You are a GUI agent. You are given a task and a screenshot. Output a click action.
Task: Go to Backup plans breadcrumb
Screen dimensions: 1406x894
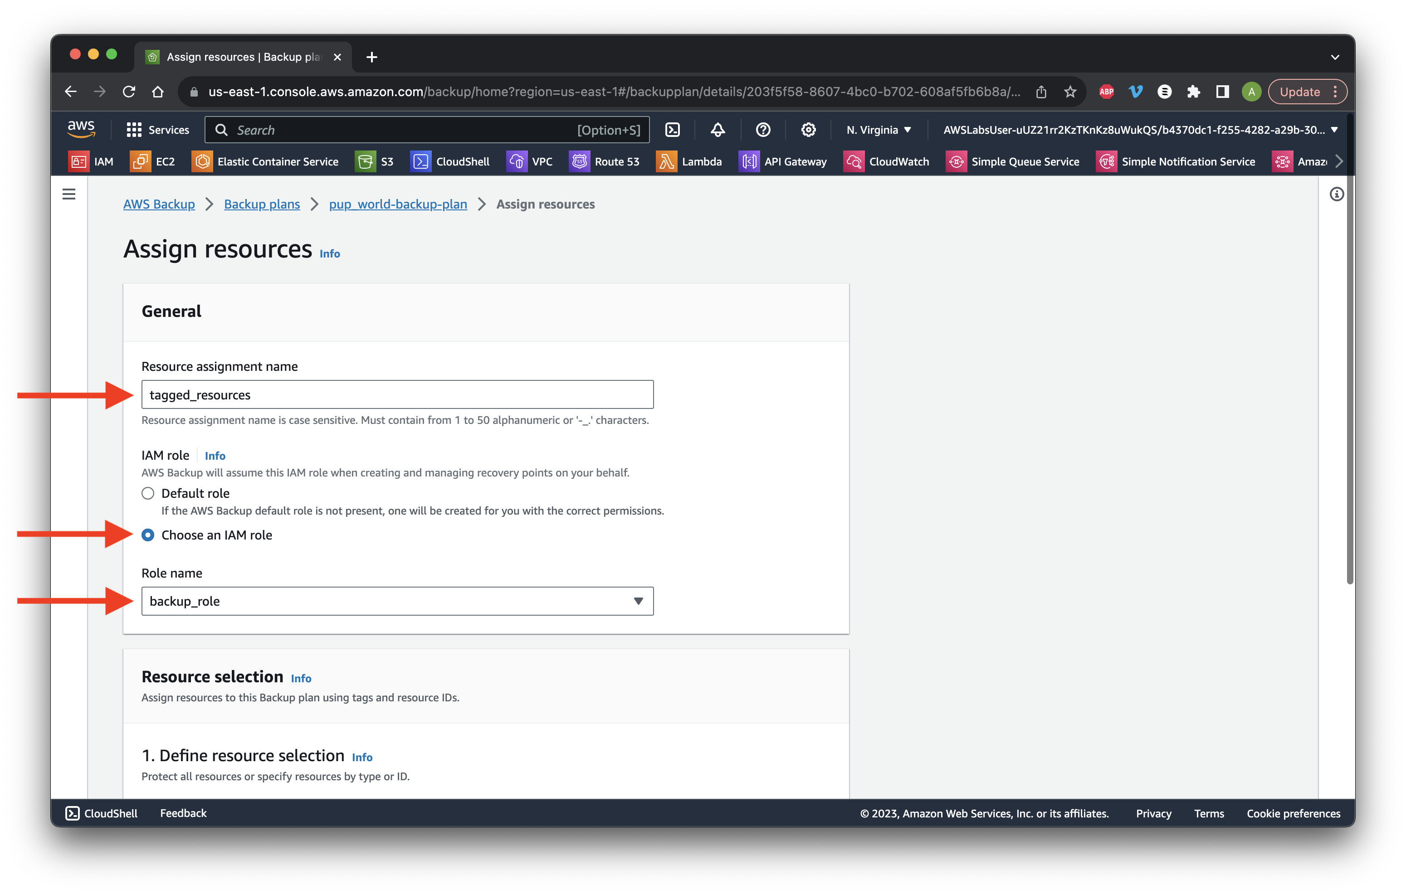(262, 204)
